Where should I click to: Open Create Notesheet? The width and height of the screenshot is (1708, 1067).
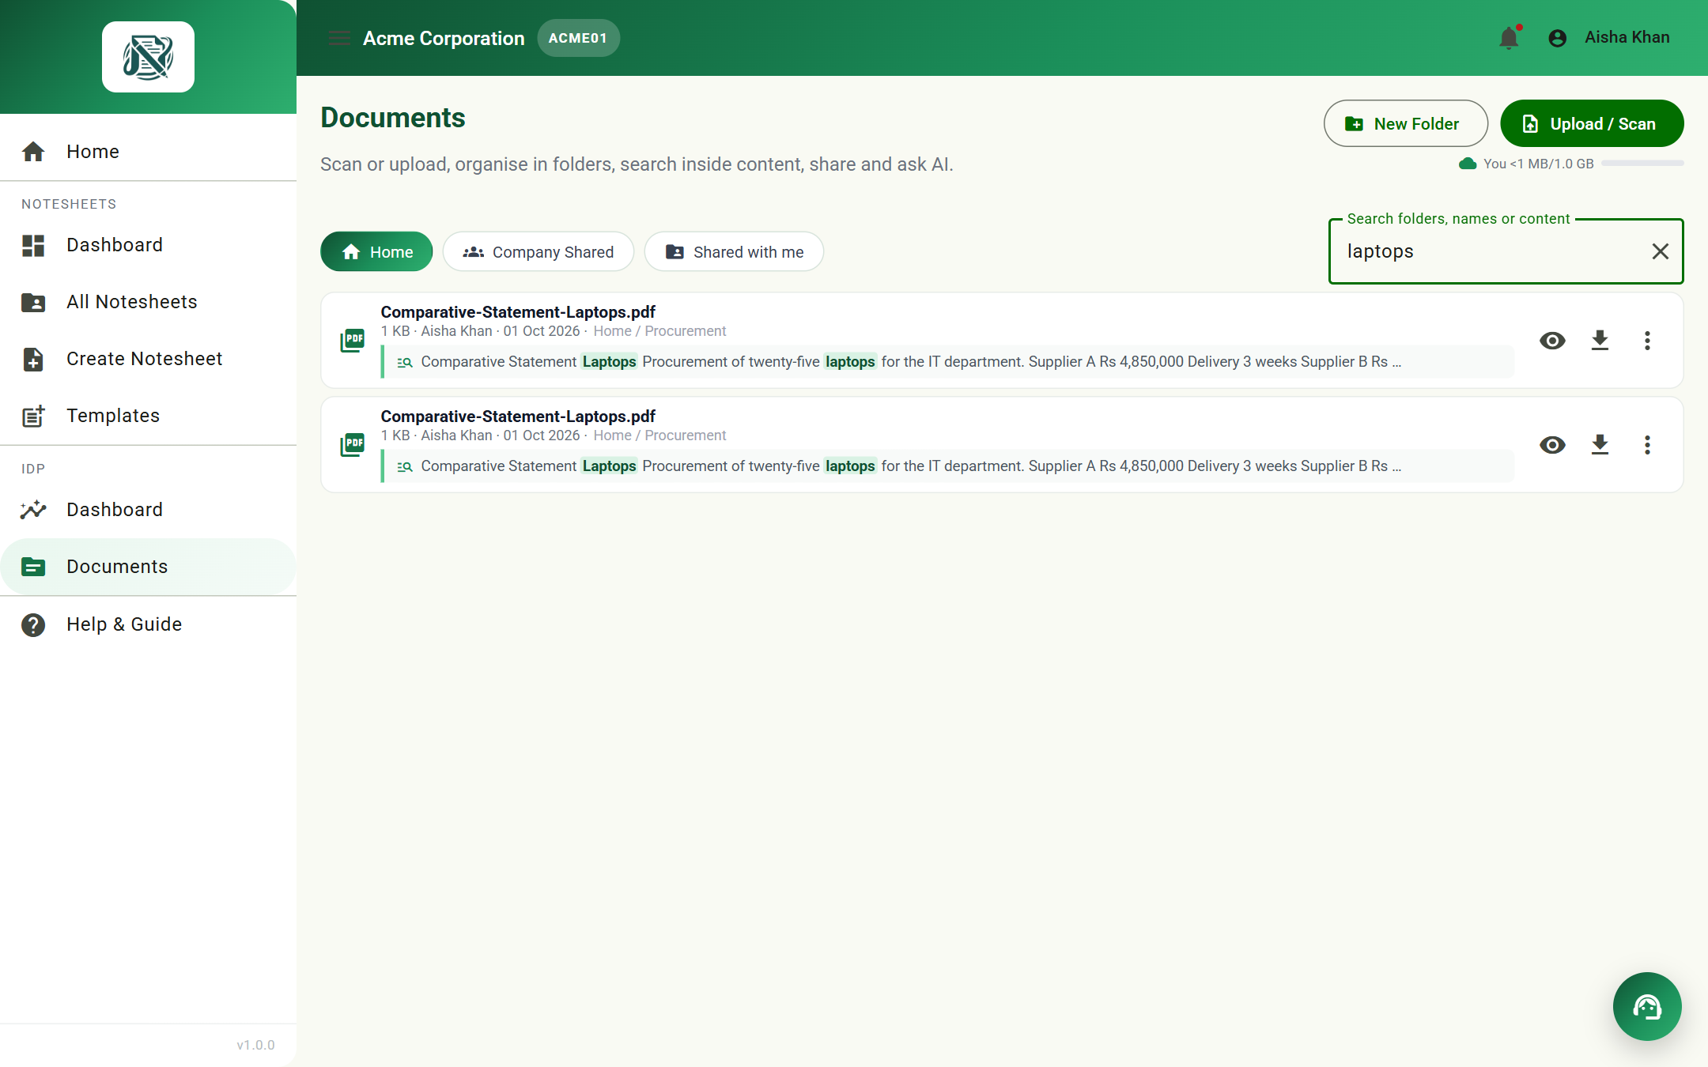pos(148,359)
